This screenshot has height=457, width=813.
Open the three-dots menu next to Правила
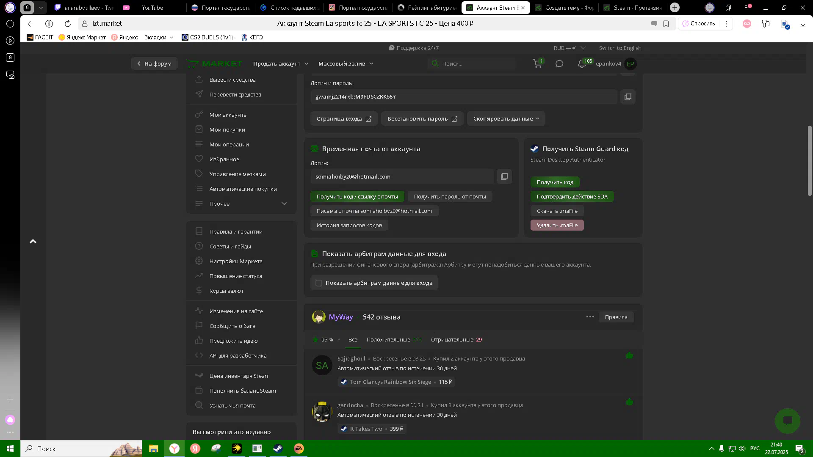pyautogui.click(x=590, y=317)
